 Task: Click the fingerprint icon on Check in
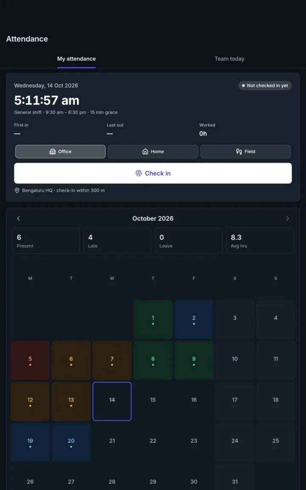click(x=139, y=173)
